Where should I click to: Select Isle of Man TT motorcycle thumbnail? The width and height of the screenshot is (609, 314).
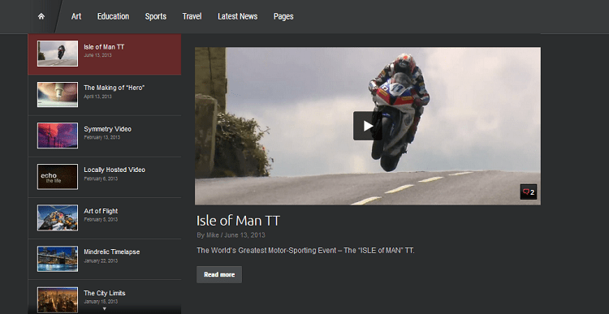pos(58,54)
